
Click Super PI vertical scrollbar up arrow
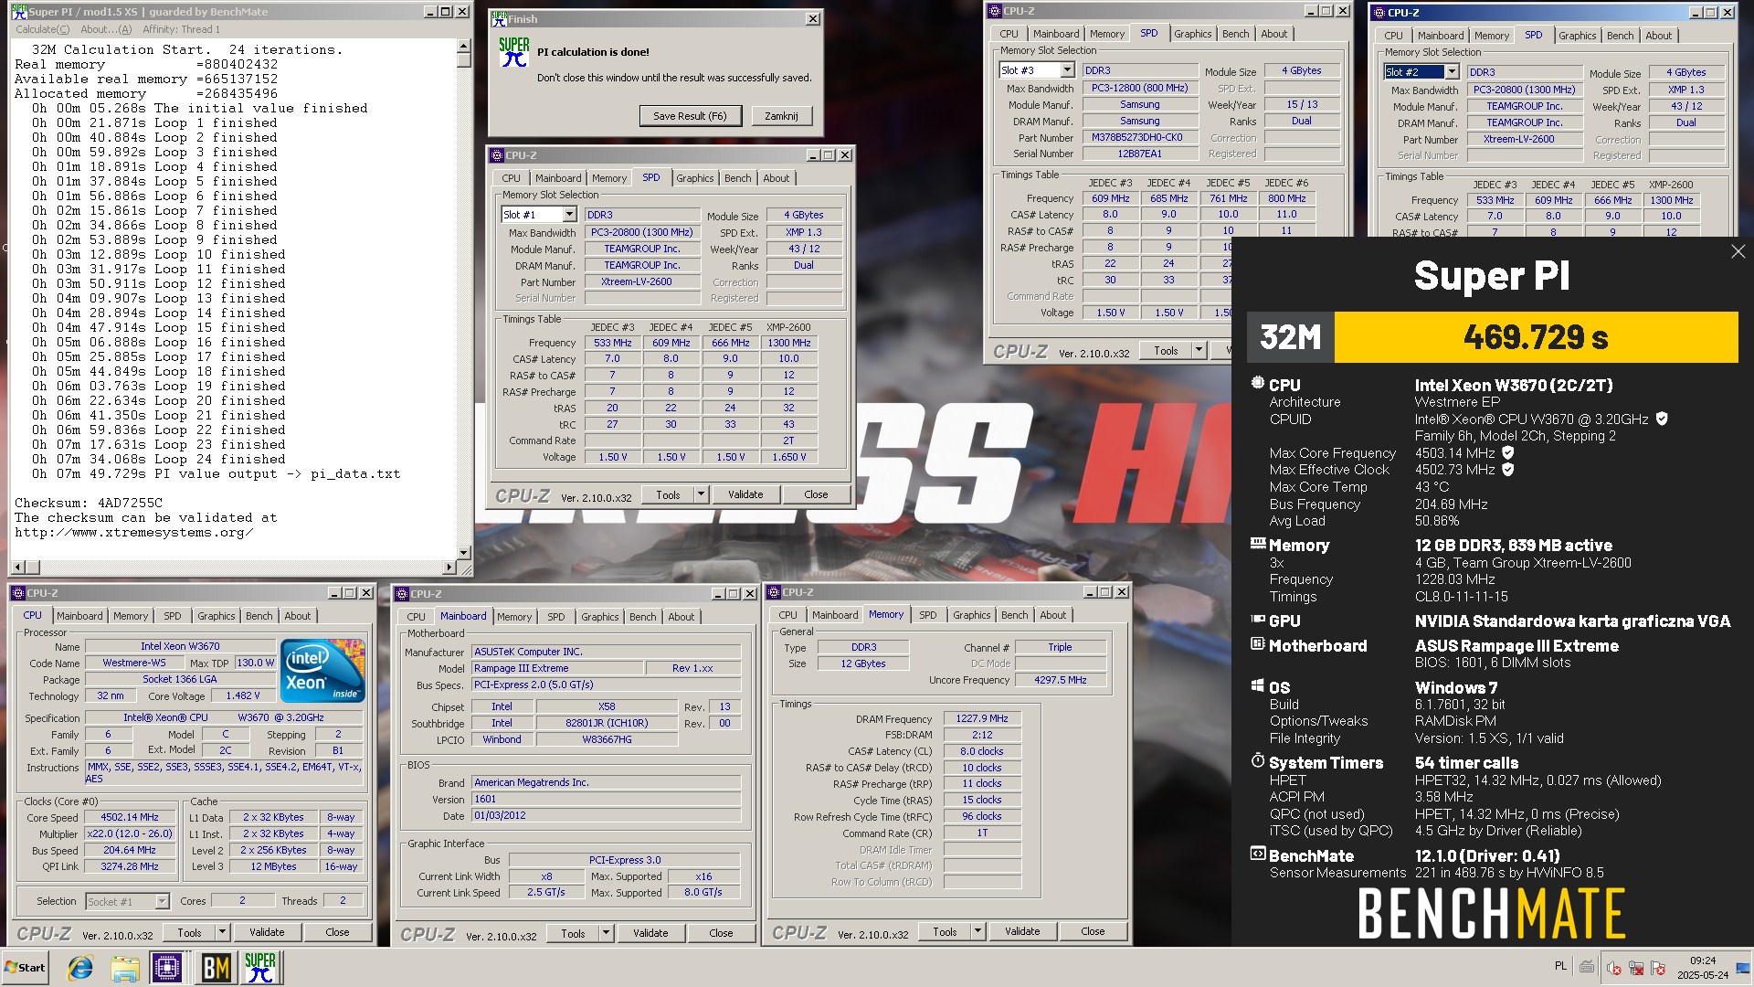click(x=463, y=45)
